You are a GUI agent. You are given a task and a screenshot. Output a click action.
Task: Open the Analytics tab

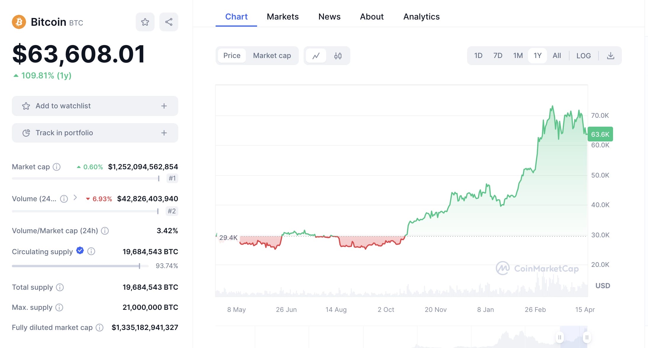tap(421, 17)
